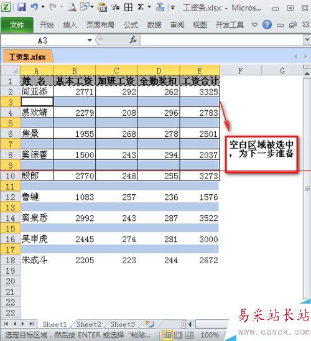311x341 pixels.
Task: Select the 工资条.xlsx workbook tab
Action: coord(28,57)
